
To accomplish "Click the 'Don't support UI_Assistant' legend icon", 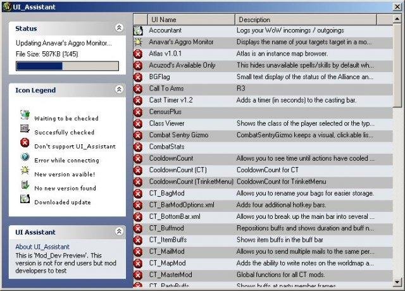I will [25, 142].
